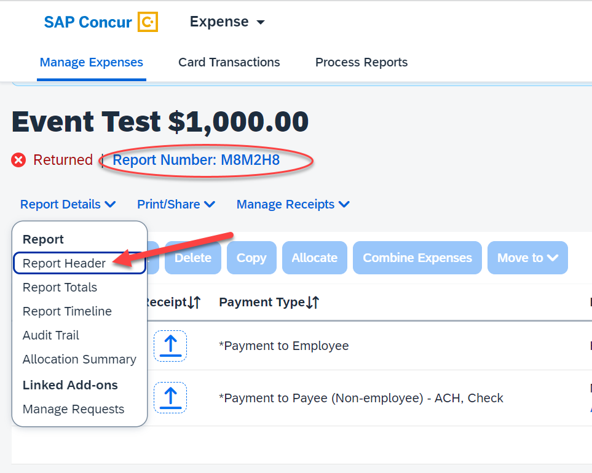Click the SAP Concur logo icon
Viewport: 592px width, 473px height.
[148, 23]
